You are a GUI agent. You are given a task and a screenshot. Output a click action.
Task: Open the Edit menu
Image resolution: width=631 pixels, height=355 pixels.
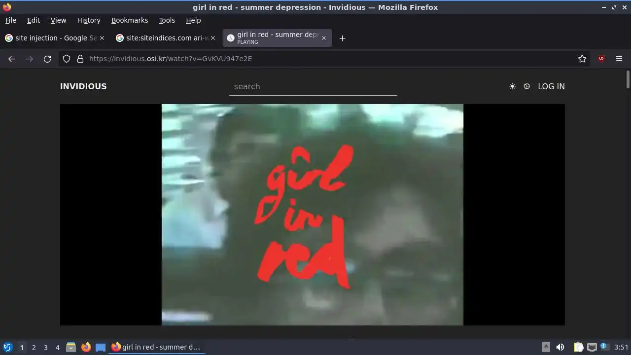[34, 20]
